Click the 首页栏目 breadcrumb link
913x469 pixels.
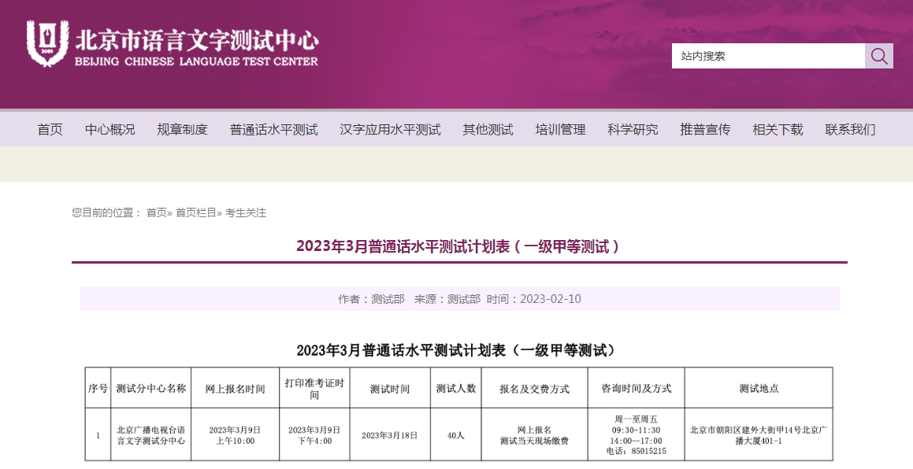195,212
